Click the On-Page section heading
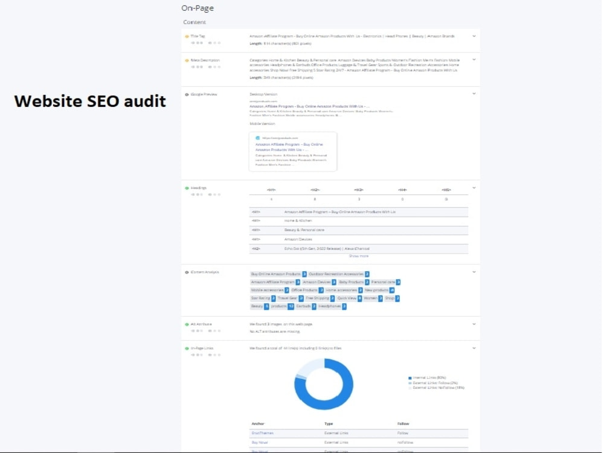This screenshot has height=453, width=604. tap(198, 8)
